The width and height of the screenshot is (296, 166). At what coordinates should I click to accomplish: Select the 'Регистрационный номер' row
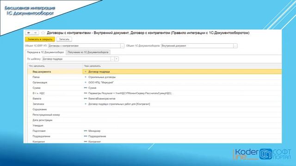tap(154, 115)
